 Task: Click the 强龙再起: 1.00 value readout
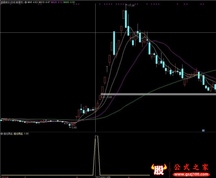tap(21, 134)
